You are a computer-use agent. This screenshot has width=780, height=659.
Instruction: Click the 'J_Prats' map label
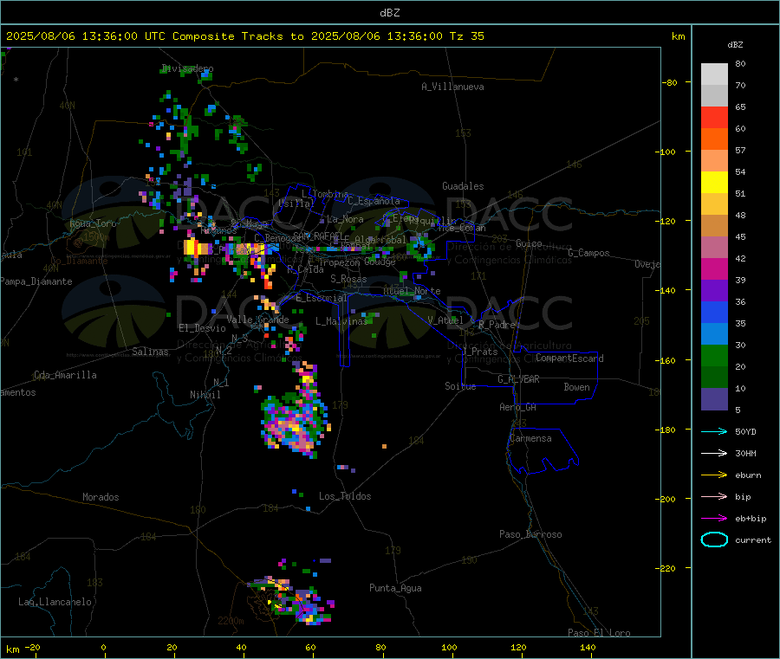[480, 351]
